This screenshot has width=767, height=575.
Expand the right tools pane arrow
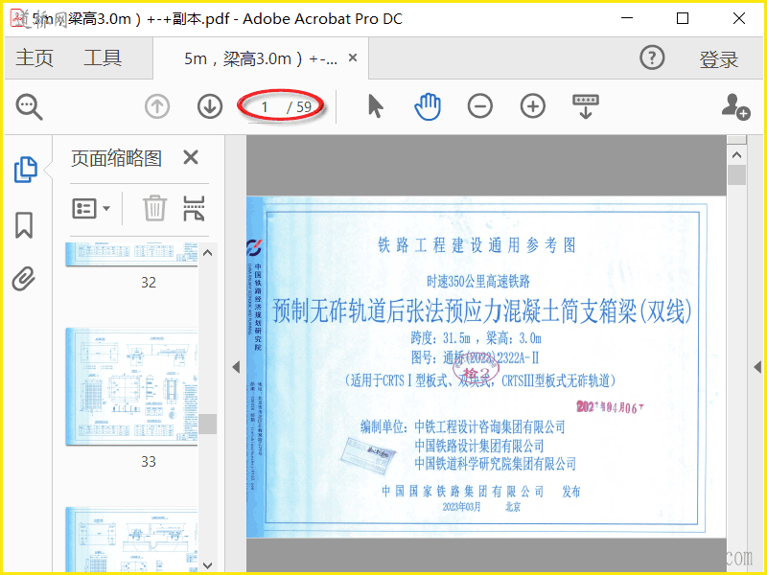757,367
